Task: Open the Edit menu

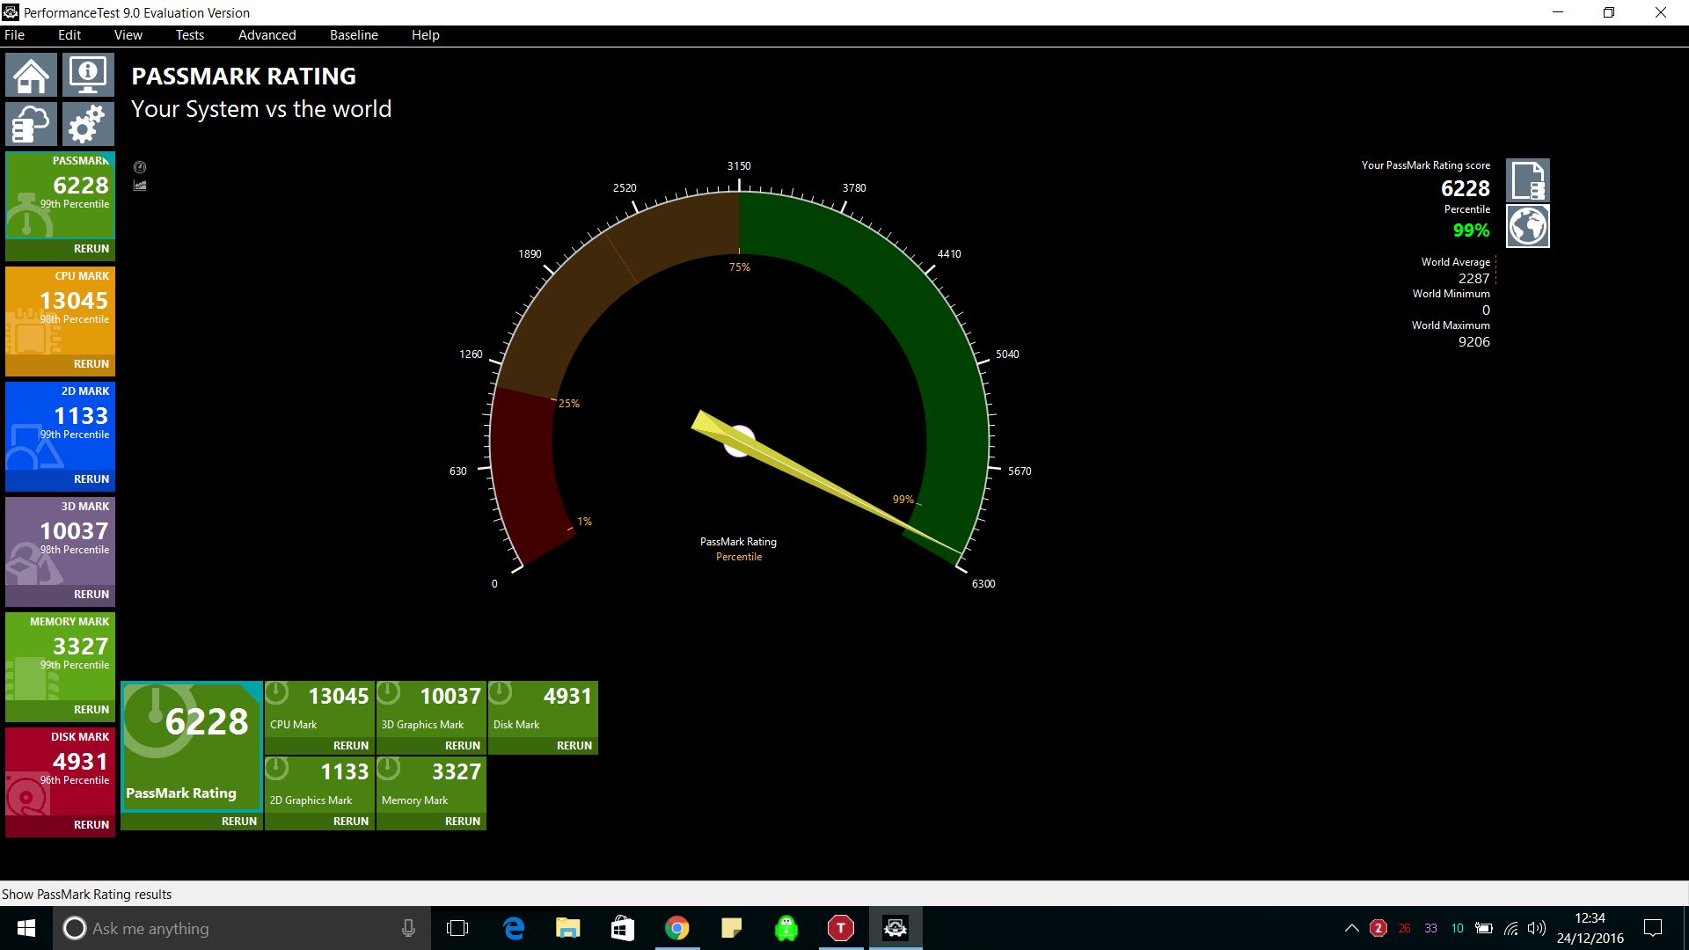Action: [x=69, y=35]
